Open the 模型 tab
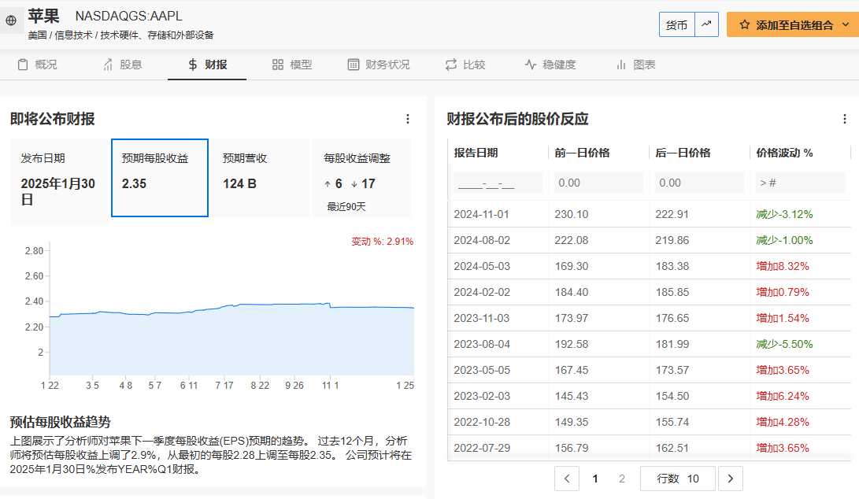 coord(292,65)
